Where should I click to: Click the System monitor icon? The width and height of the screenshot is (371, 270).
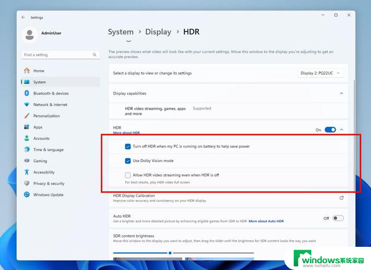click(27, 82)
